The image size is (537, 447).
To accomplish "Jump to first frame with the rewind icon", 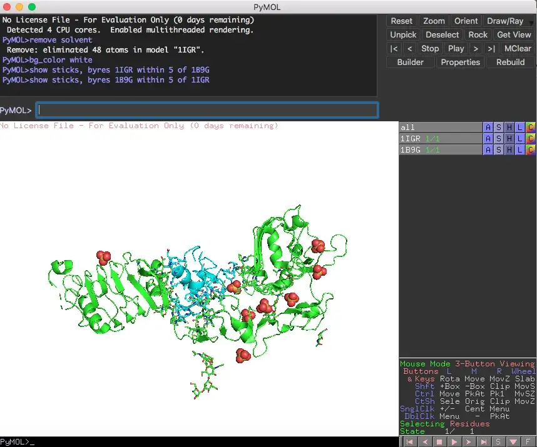I will [x=409, y=441].
